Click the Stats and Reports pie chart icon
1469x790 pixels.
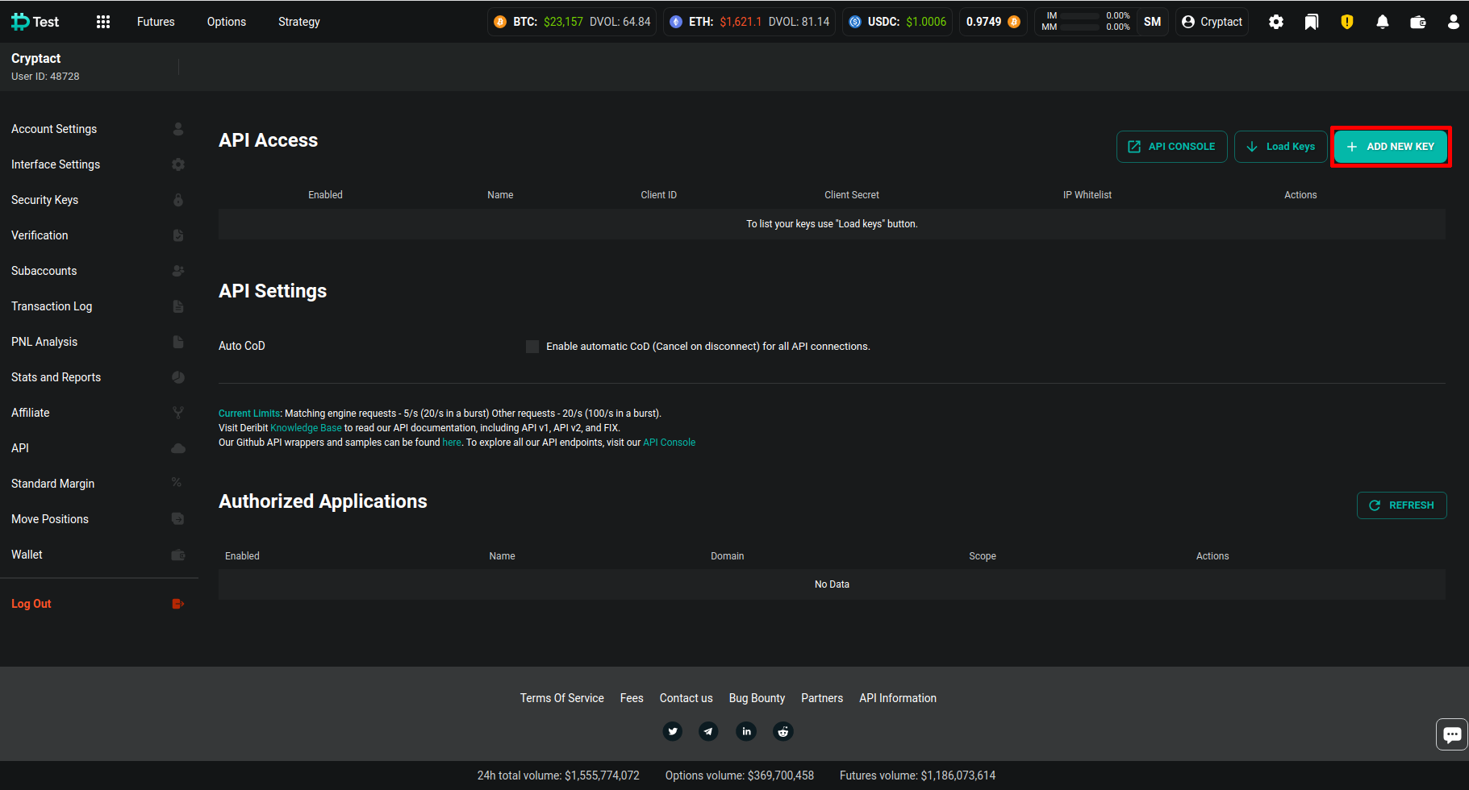point(178,377)
